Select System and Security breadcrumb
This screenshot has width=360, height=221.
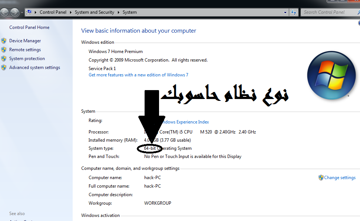[x=95, y=12]
